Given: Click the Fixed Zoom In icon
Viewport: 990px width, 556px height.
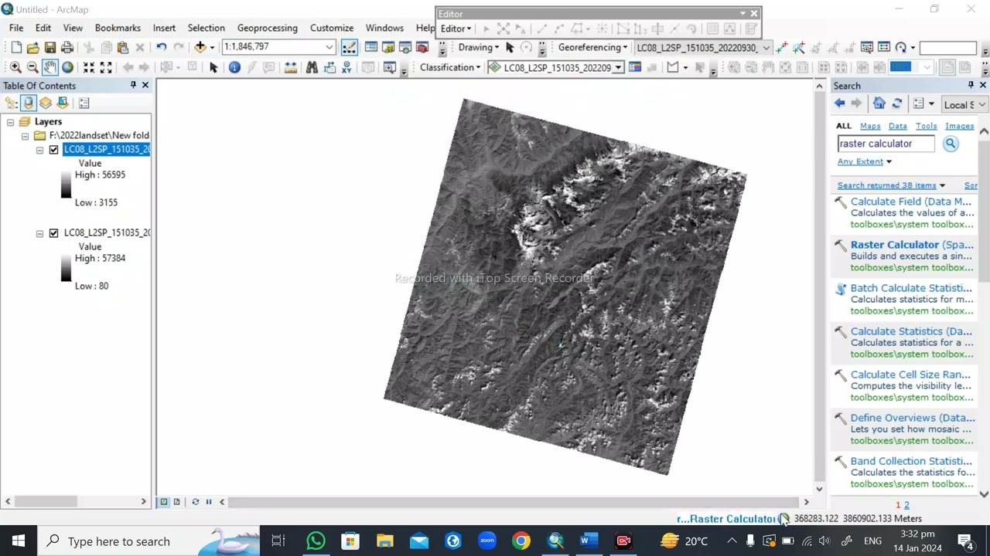Looking at the screenshot, I should point(88,68).
